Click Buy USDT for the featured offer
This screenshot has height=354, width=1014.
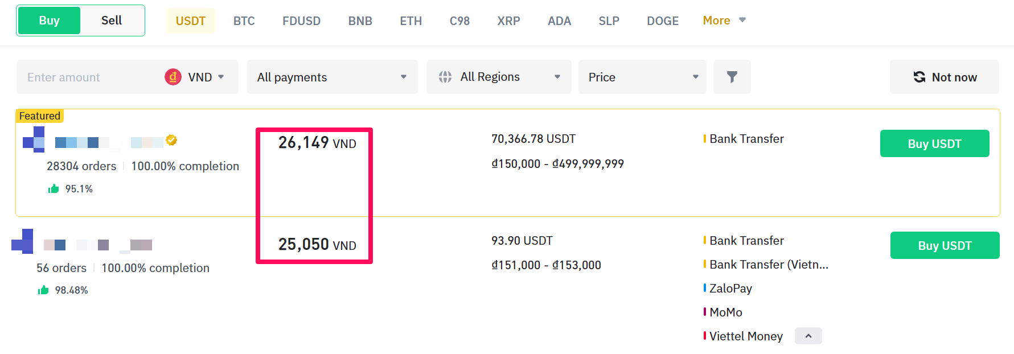(x=934, y=143)
